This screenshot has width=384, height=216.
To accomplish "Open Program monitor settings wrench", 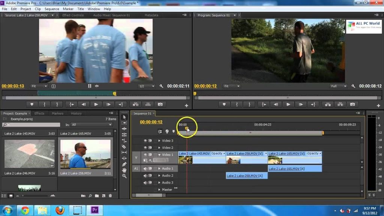I will [x=353, y=86].
